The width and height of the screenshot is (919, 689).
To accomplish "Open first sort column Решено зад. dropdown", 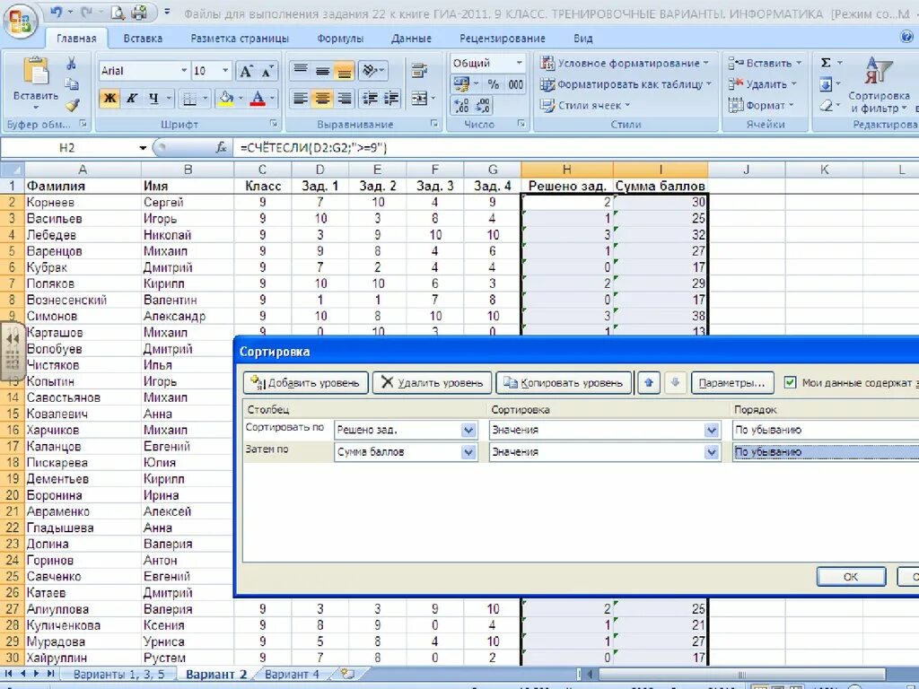I will coord(468,431).
